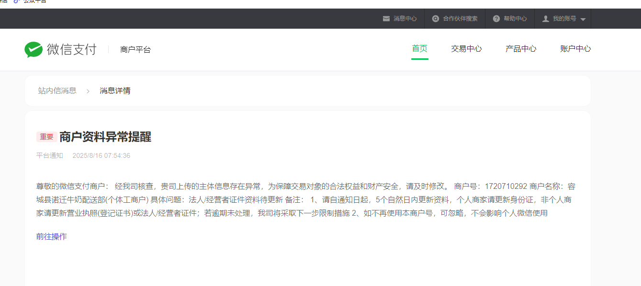Click the breadcrumb chevron separator
Screen dimensions: 641x286
(x=88, y=91)
